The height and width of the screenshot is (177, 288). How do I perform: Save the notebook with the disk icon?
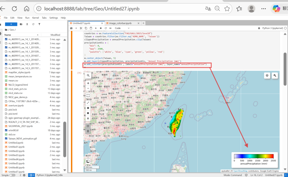pyautogui.click(x=71, y=28)
